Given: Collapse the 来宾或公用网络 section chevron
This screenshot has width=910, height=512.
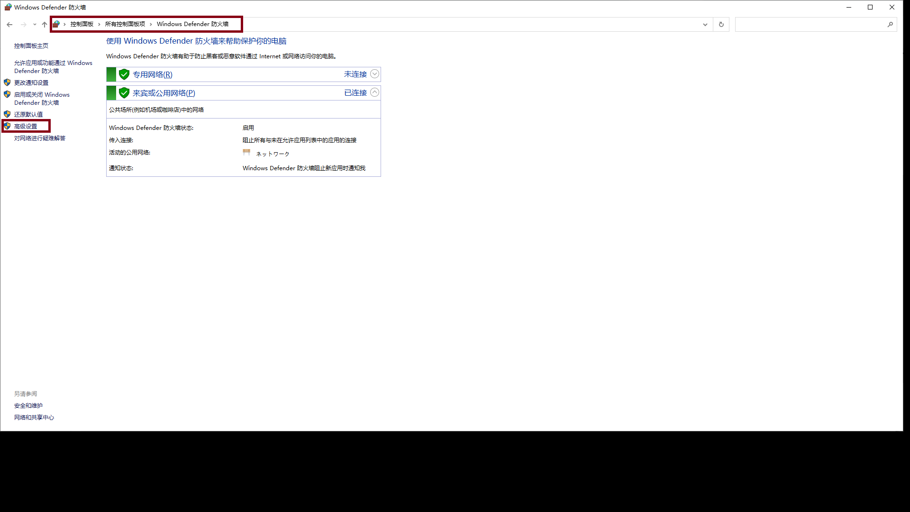Looking at the screenshot, I should pos(374,92).
